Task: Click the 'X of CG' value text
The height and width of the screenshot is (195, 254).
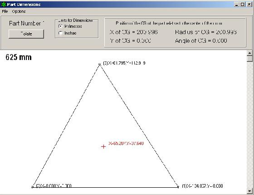Action: [134, 32]
